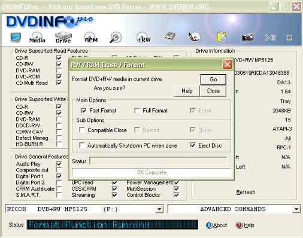Open the Media info toolbar icon
This screenshot has height=238, width=303.
(x=37, y=37)
